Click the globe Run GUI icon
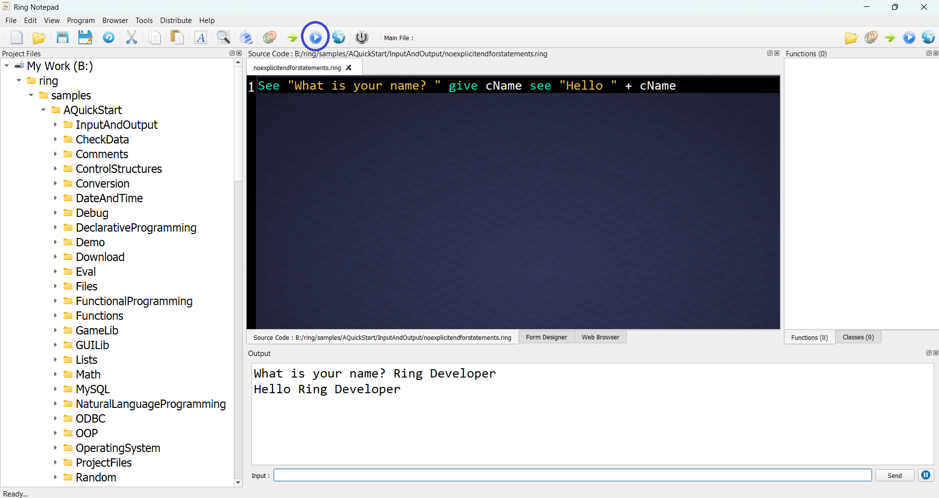The height and width of the screenshot is (498, 939). coord(338,37)
